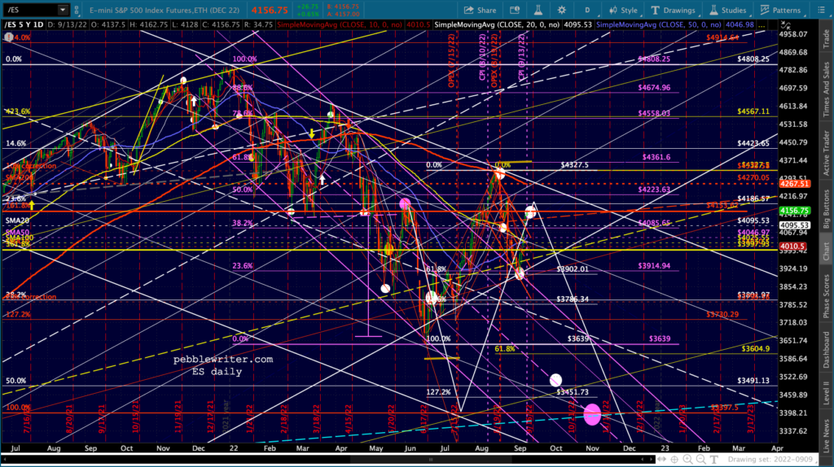Open the chart list menu icon
Screen dimensions: 834x467
pyautogui.click(x=821, y=10)
